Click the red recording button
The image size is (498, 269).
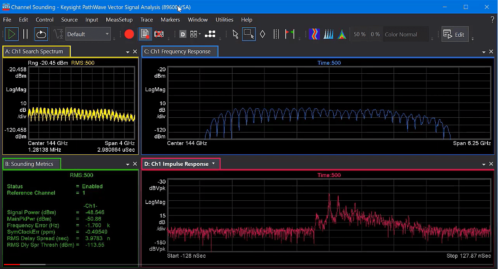click(129, 34)
